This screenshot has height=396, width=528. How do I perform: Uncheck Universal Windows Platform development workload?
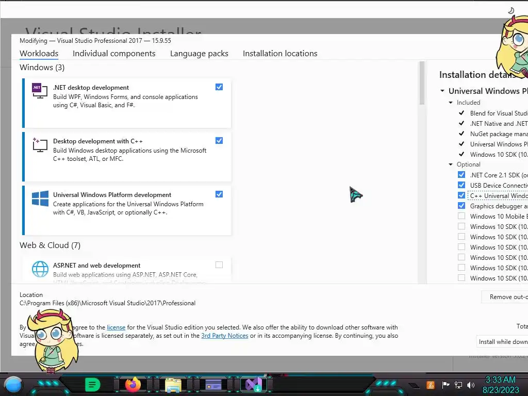click(x=219, y=194)
